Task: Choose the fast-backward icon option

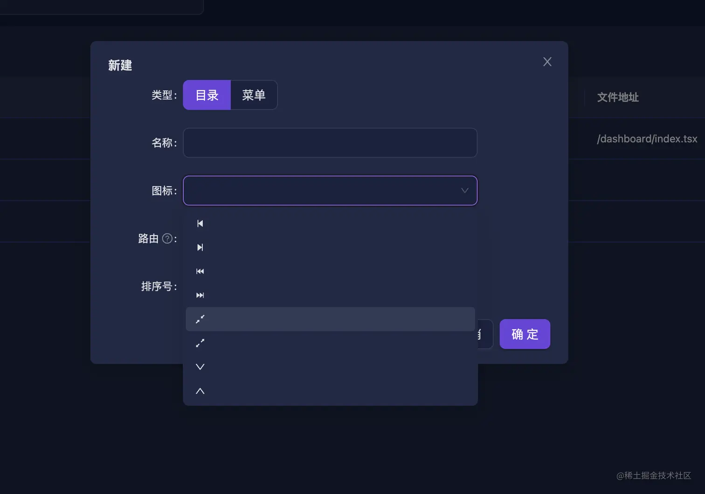Action: pos(330,271)
